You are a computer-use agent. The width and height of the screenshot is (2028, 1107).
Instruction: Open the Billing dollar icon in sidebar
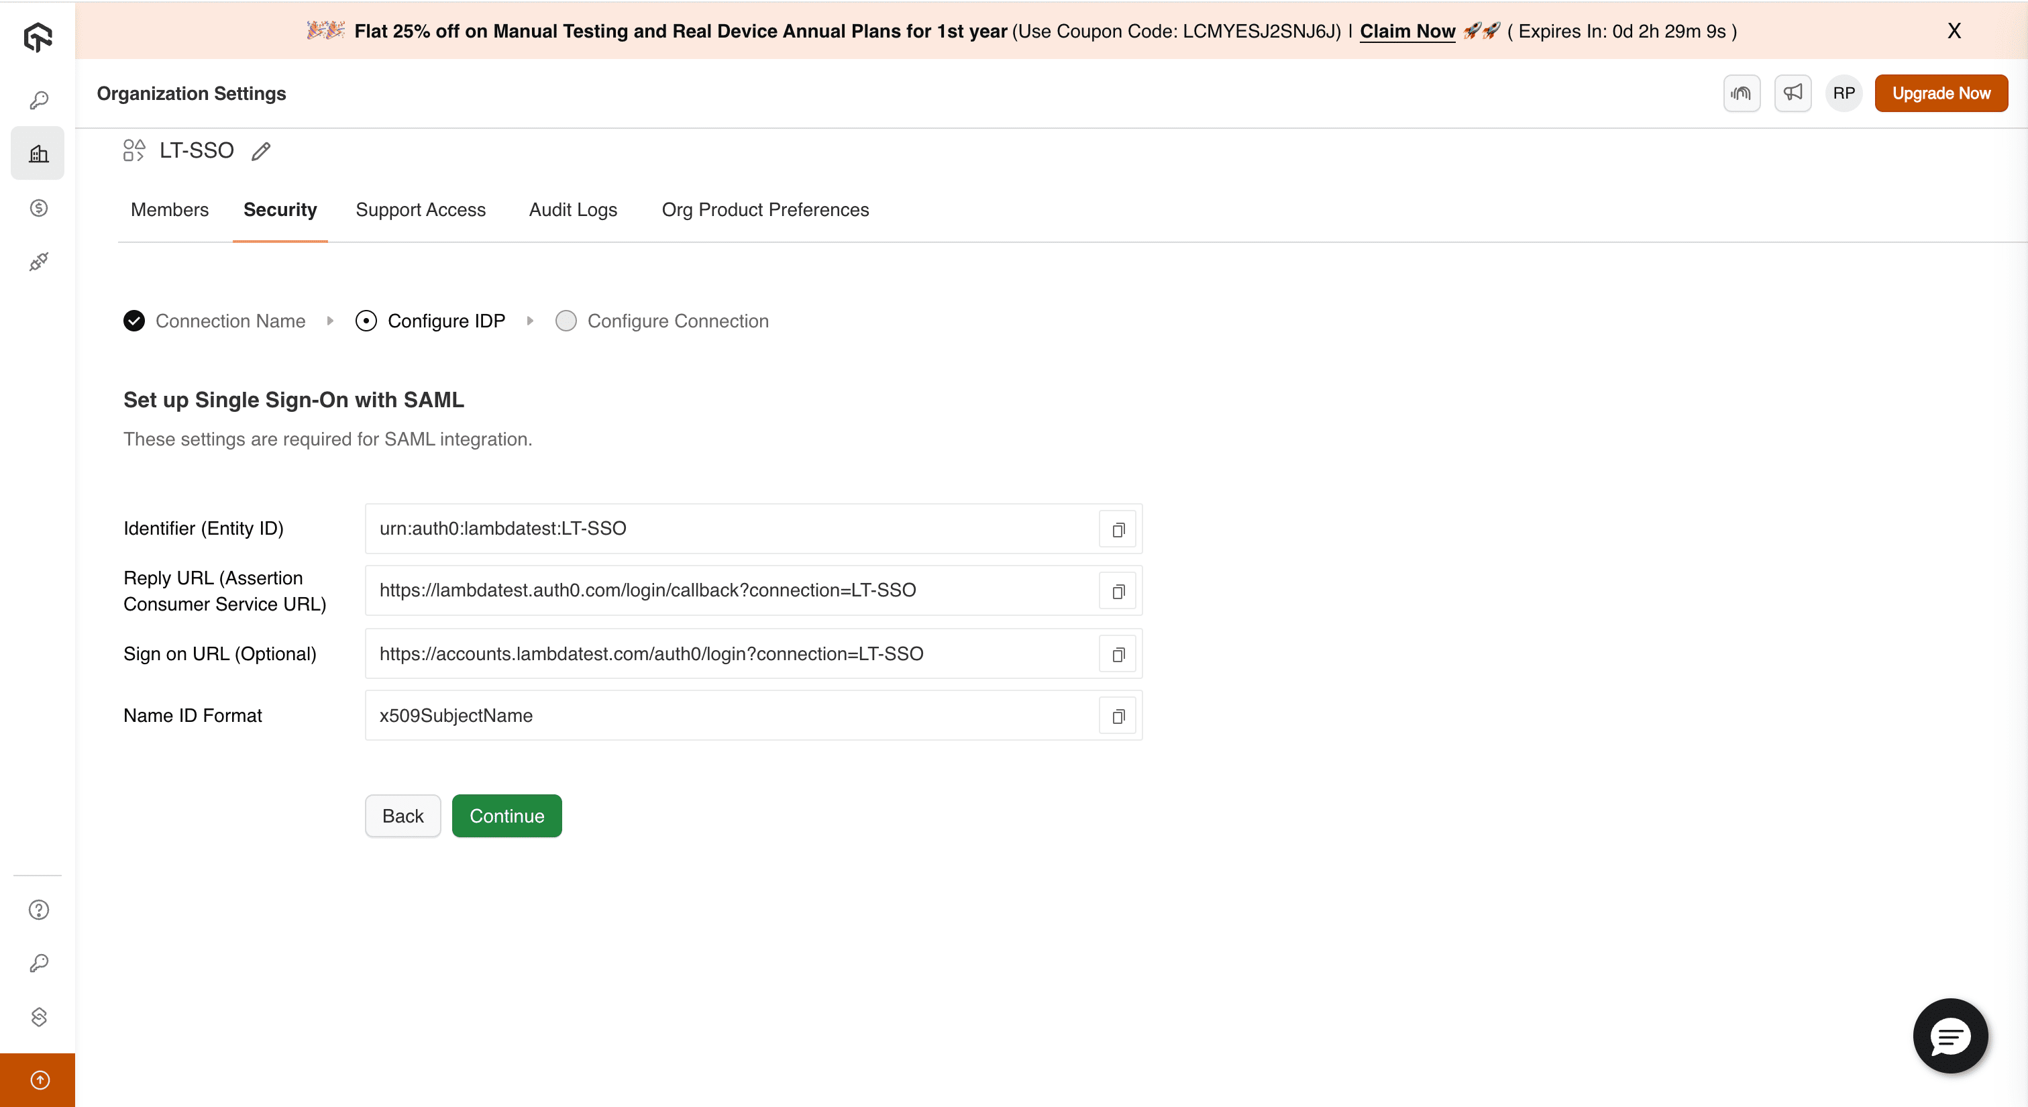coord(38,208)
